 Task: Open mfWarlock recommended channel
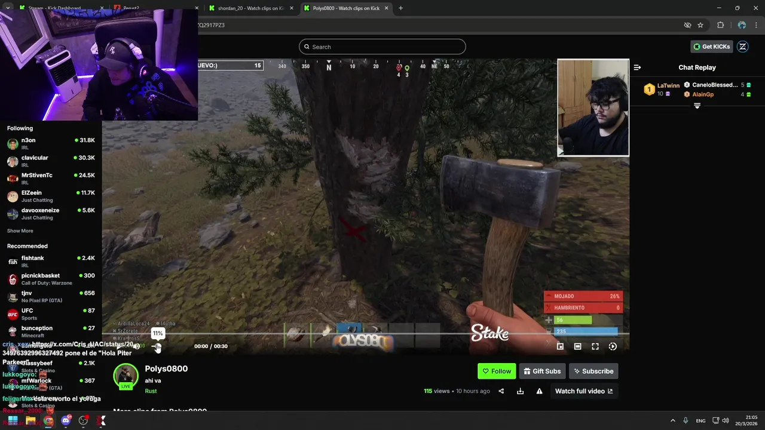point(51,384)
